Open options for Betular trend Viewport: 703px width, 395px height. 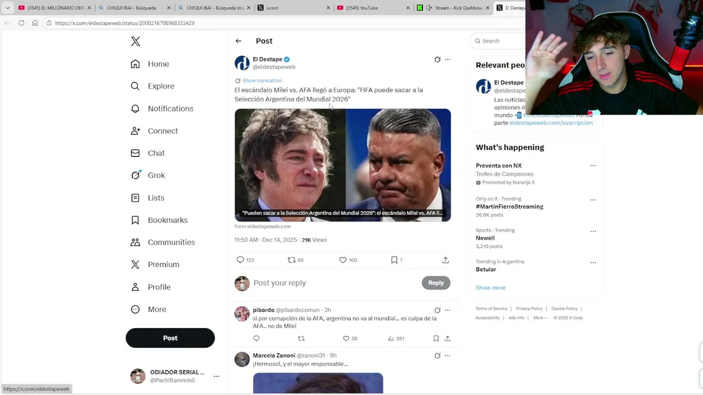tap(593, 263)
